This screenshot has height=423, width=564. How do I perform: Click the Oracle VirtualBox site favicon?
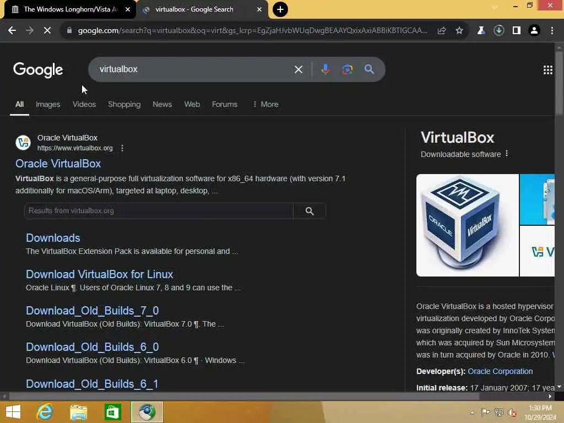tap(23, 143)
